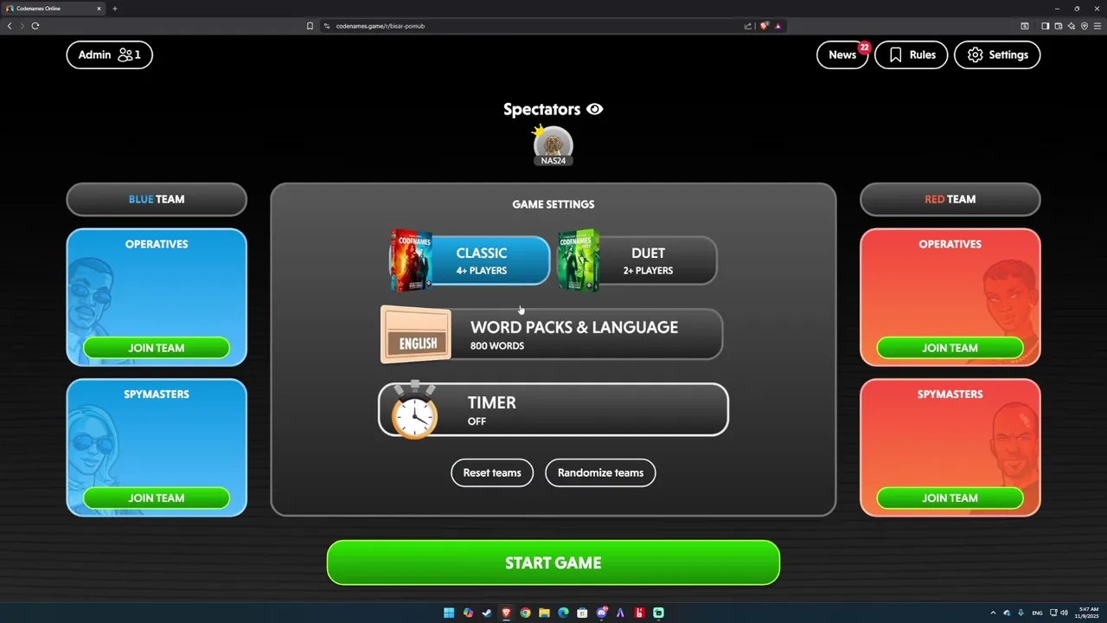Join Red team as operative
Screen dimensions: 1107x623
pyautogui.click(x=950, y=348)
